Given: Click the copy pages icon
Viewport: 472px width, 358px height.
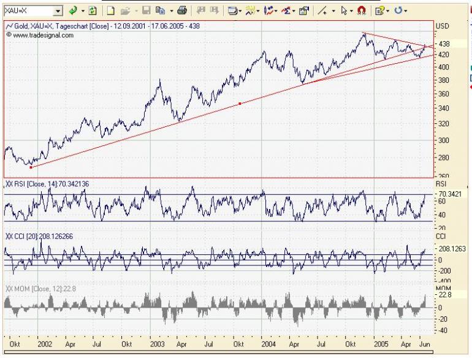Looking at the screenshot, I should [160, 11].
